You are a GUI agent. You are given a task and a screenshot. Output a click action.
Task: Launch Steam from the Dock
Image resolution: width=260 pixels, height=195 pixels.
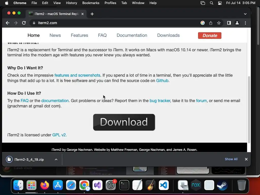click(222, 185)
